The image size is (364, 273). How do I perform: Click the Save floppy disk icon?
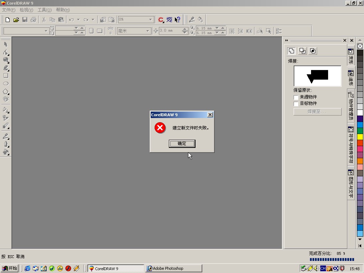25,20
